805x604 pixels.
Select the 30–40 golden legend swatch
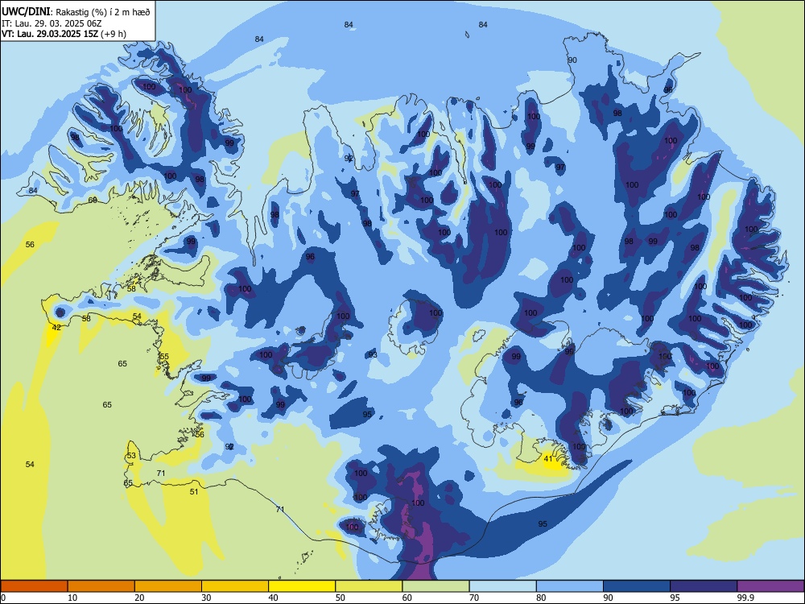(235, 586)
